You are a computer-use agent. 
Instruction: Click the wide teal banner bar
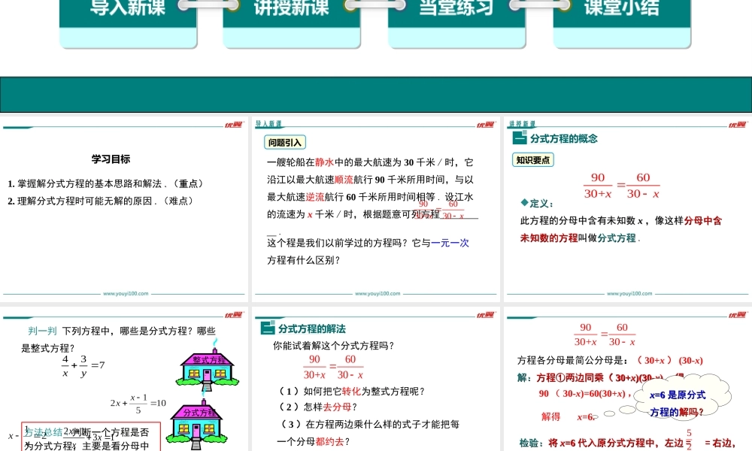[376, 95]
